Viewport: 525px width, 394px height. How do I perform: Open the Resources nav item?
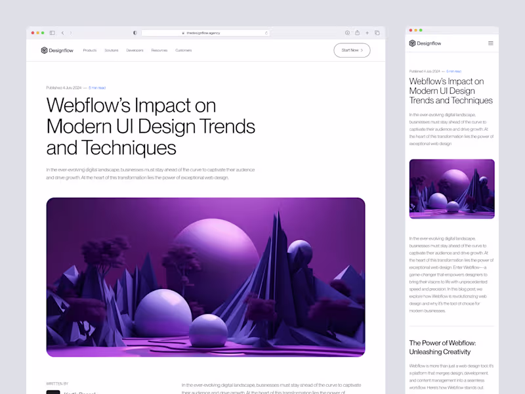(x=159, y=51)
